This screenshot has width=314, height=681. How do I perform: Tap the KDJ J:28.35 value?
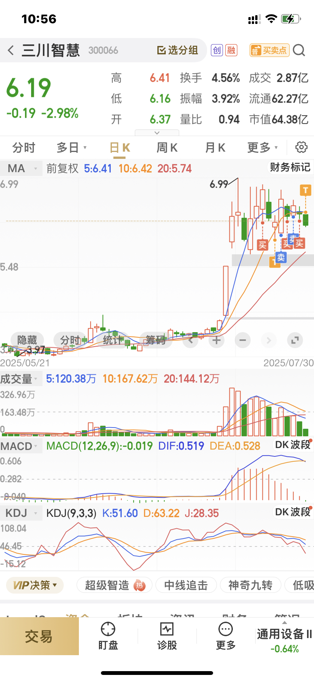(x=201, y=513)
